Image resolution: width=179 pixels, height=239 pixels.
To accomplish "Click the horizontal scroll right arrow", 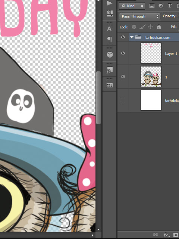I will [93, 235].
